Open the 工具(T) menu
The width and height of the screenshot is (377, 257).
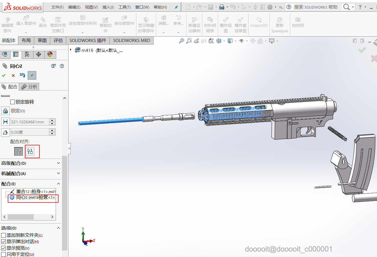coord(124,7)
